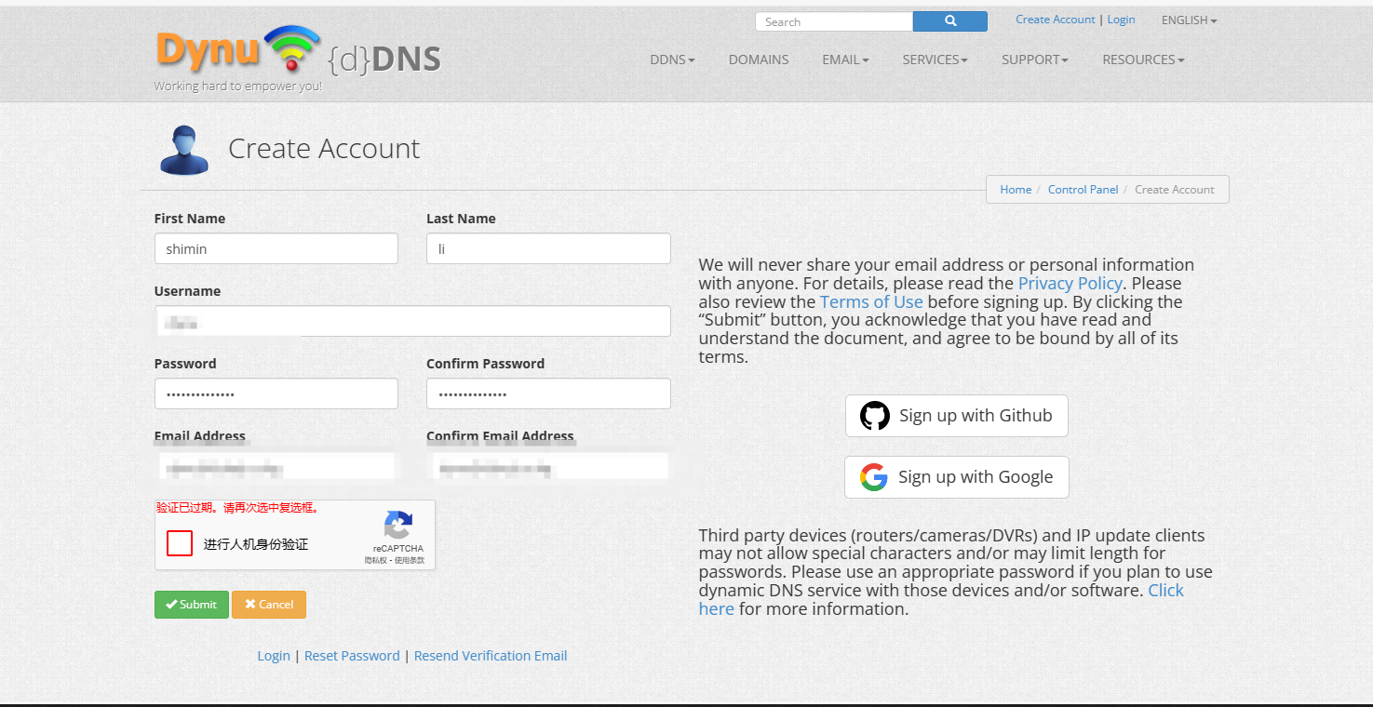Sign up with Github
Screen dimensions: 1373x707
(957, 416)
